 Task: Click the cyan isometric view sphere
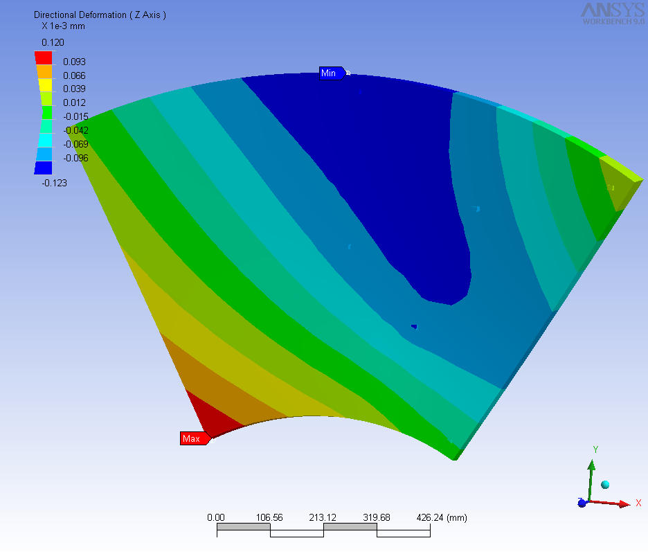point(605,485)
